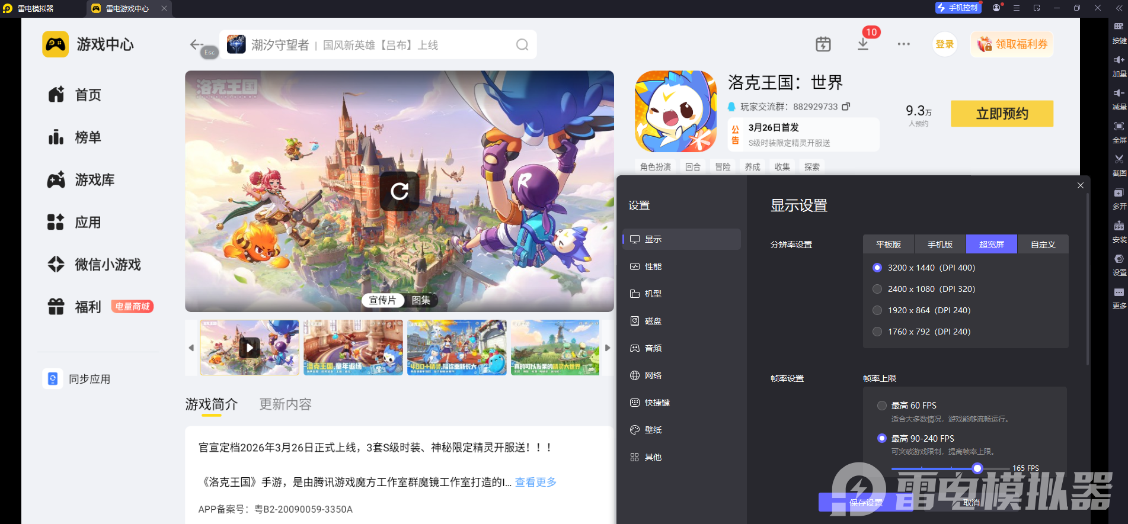
Task: Open 磁盘 disk settings
Action: [682, 321]
